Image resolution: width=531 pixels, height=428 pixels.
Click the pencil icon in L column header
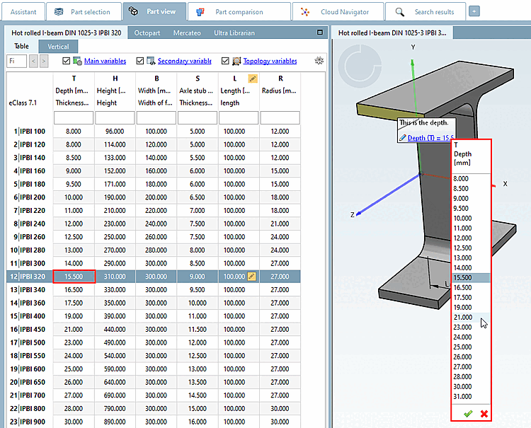click(x=252, y=79)
